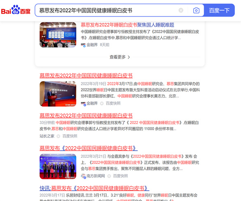Open first 慕思发布2022年中国国民健康睡眠白皮书 result title
Image resolution: width=241 pixels, height=201 pixels.
tap(86, 76)
